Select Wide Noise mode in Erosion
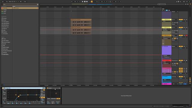Viewport: 192px width, 108px height. point(53,99)
